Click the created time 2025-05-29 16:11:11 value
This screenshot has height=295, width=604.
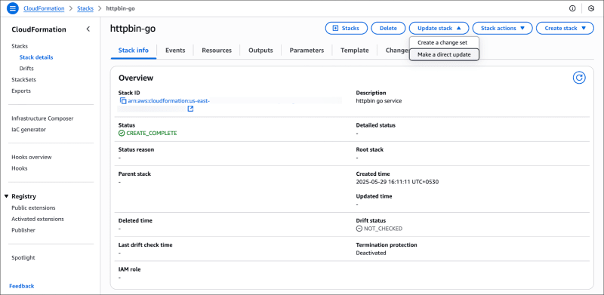[397, 182]
